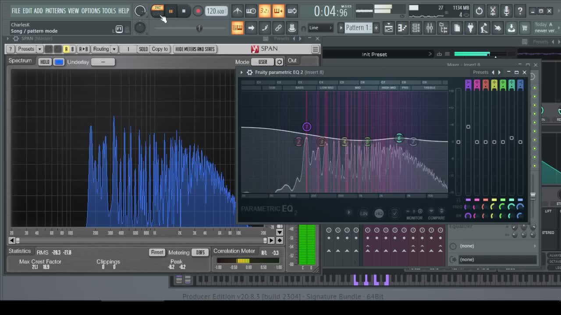
Task: Open the TOOLS menu
Action: click(109, 10)
